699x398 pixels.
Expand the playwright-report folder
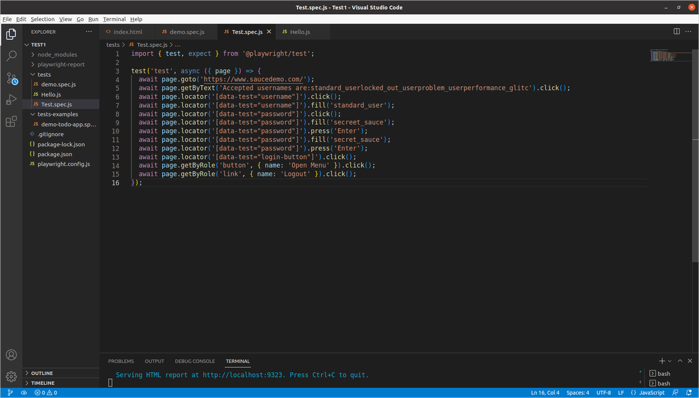61,64
